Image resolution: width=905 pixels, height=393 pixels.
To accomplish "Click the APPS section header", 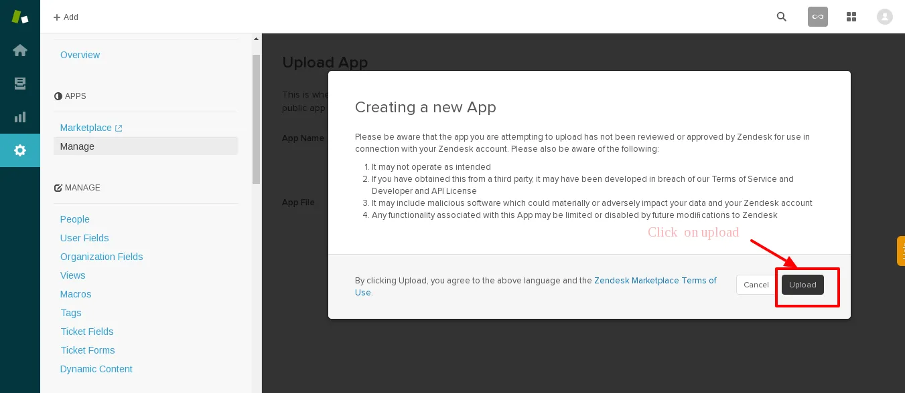I will coord(70,96).
